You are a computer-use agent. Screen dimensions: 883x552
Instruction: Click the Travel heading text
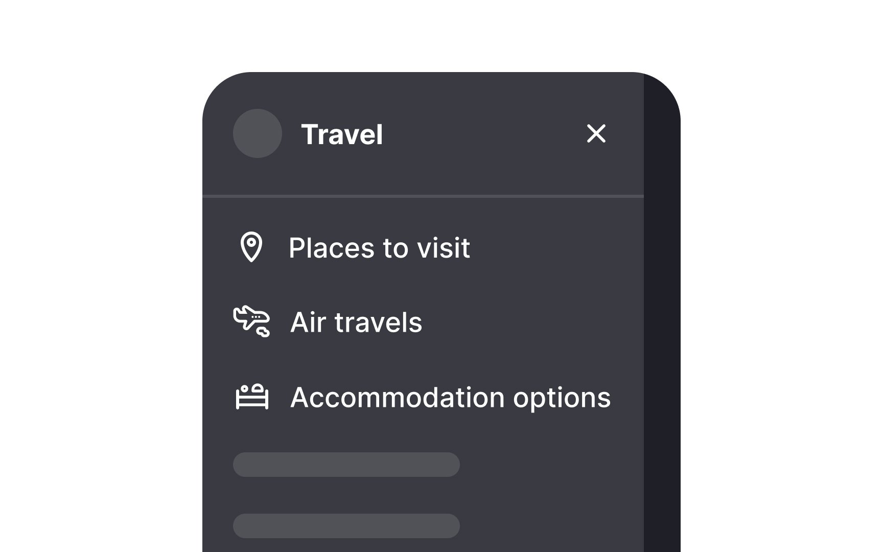342,134
